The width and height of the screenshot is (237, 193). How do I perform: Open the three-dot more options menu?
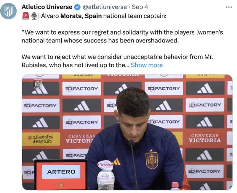[229, 7]
